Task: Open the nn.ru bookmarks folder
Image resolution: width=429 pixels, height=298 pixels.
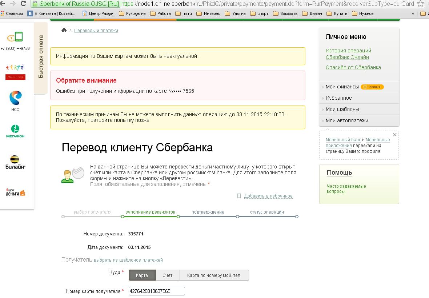Action: [184, 13]
